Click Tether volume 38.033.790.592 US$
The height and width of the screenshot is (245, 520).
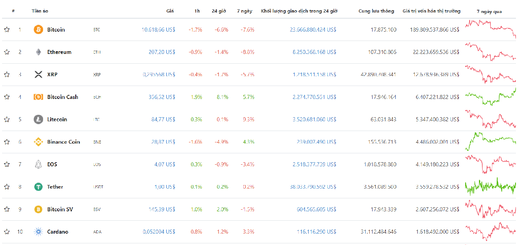coord(313,187)
